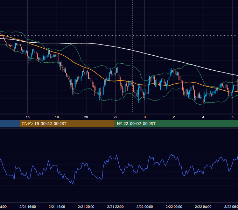
Task: Click the 16 hour axis label
Action: tap(28, 117)
